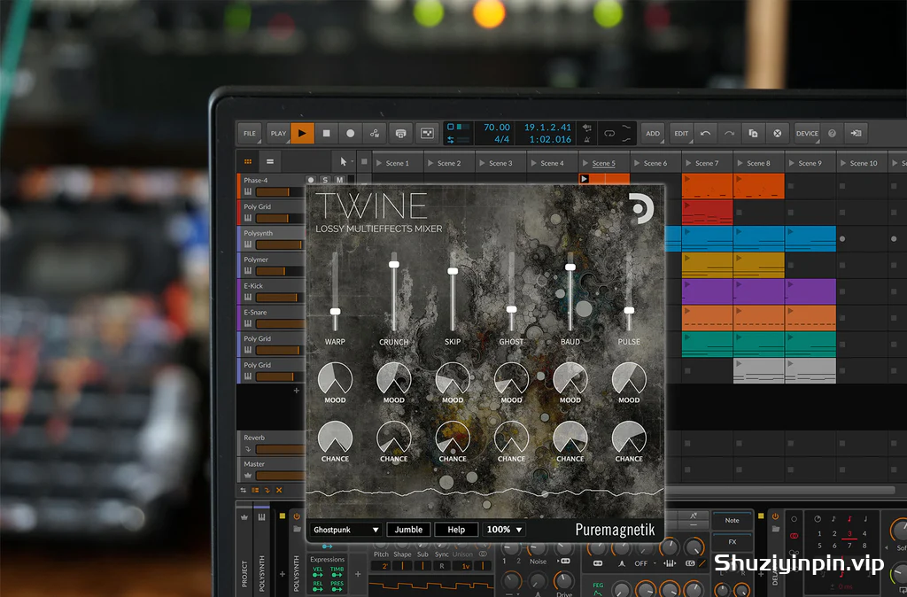Click the CRUNCH slider handle
The image size is (907, 597).
[x=394, y=264]
